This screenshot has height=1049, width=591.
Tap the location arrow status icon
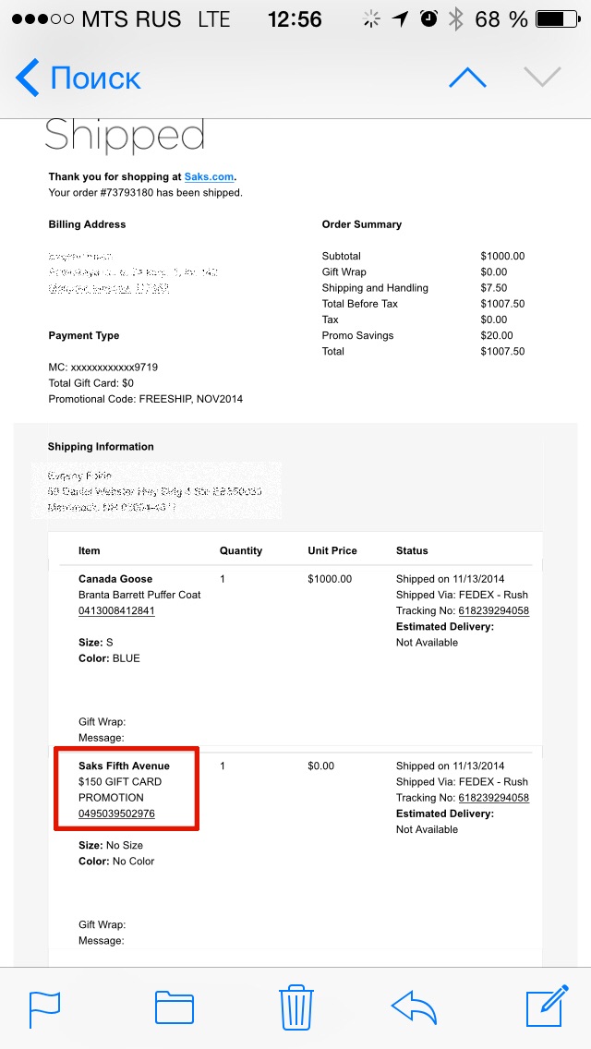coord(400,18)
